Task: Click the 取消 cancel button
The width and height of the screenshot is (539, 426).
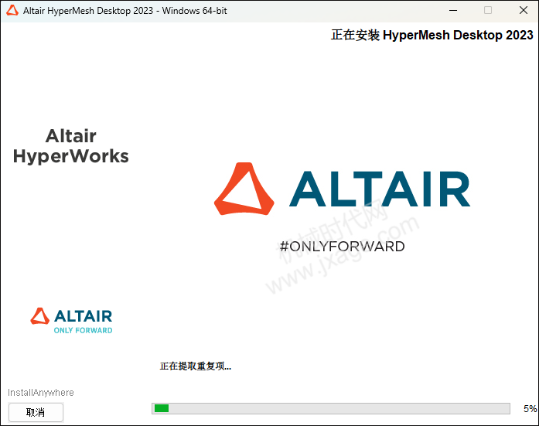Action: point(36,412)
